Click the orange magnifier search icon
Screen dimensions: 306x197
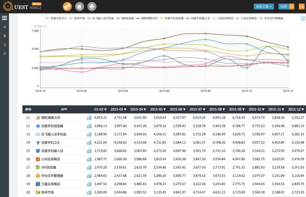(292, 7)
